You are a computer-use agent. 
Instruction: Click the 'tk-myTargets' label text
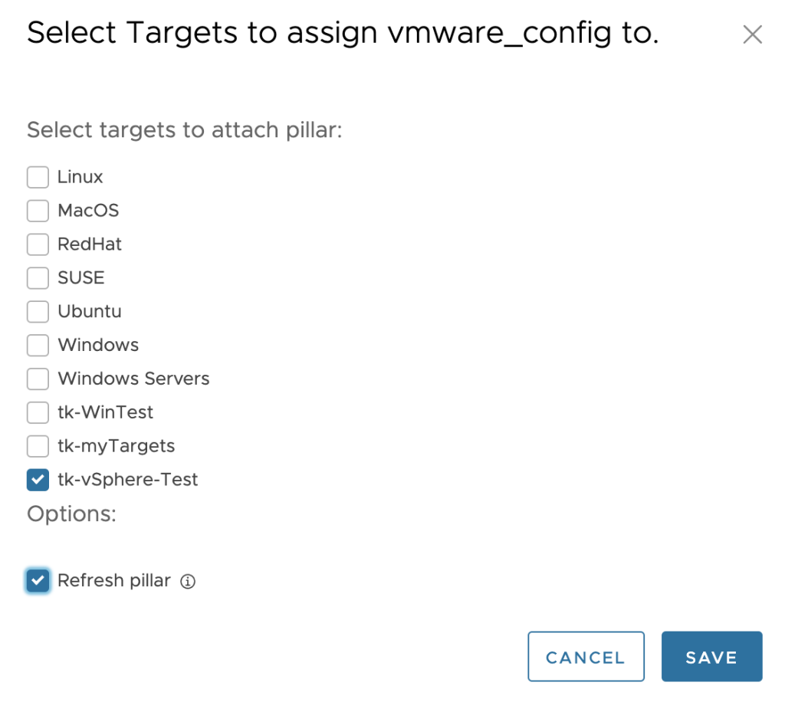click(x=117, y=446)
